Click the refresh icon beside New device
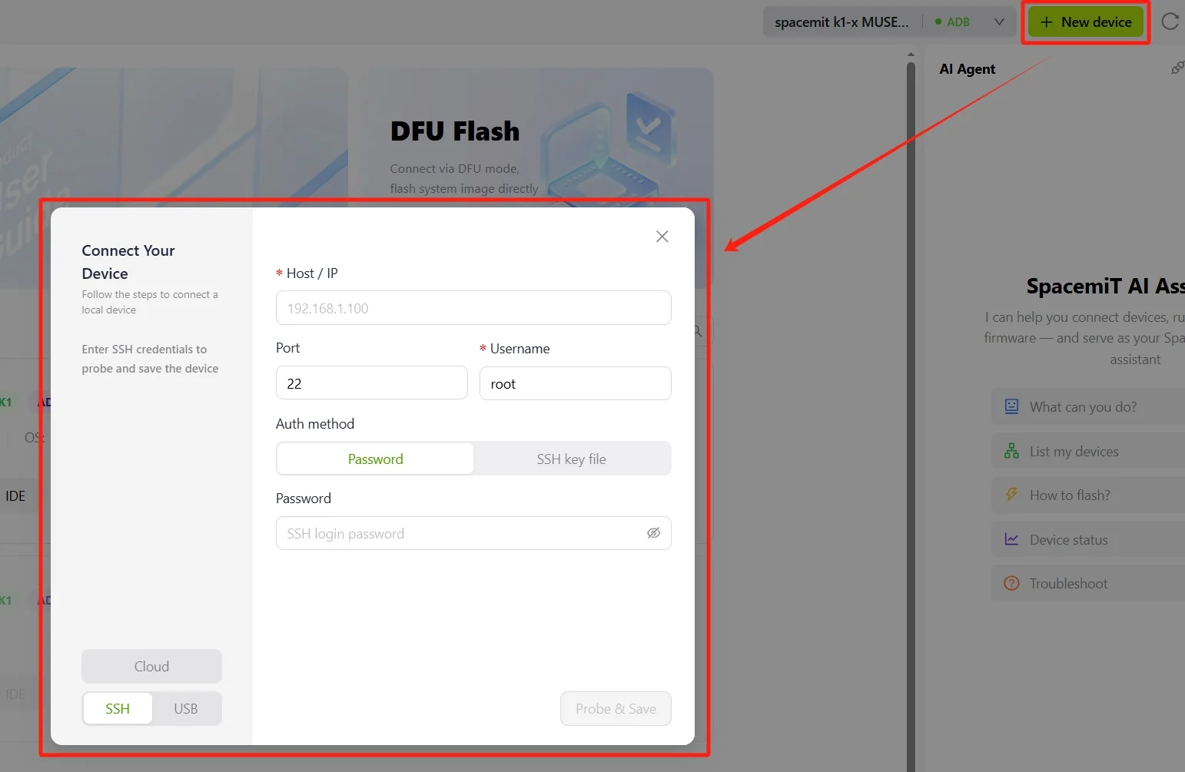 pos(1170,22)
